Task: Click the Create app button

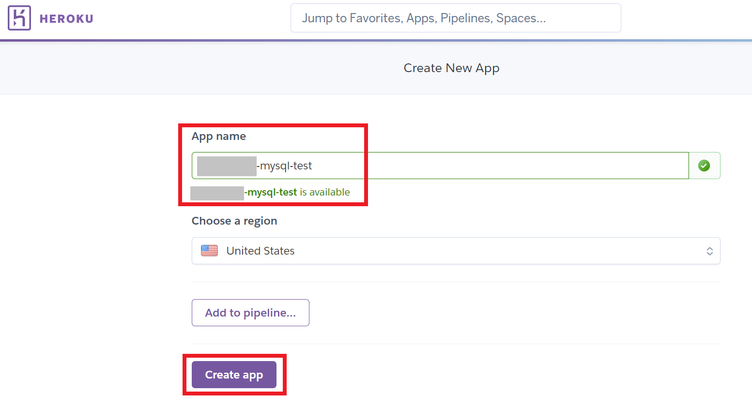Action: pyautogui.click(x=234, y=375)
